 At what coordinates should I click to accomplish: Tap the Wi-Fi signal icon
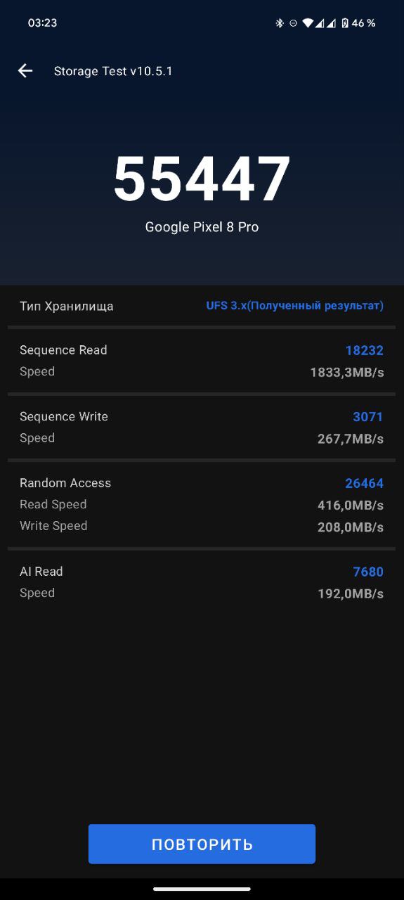click(x=308, y=23)
